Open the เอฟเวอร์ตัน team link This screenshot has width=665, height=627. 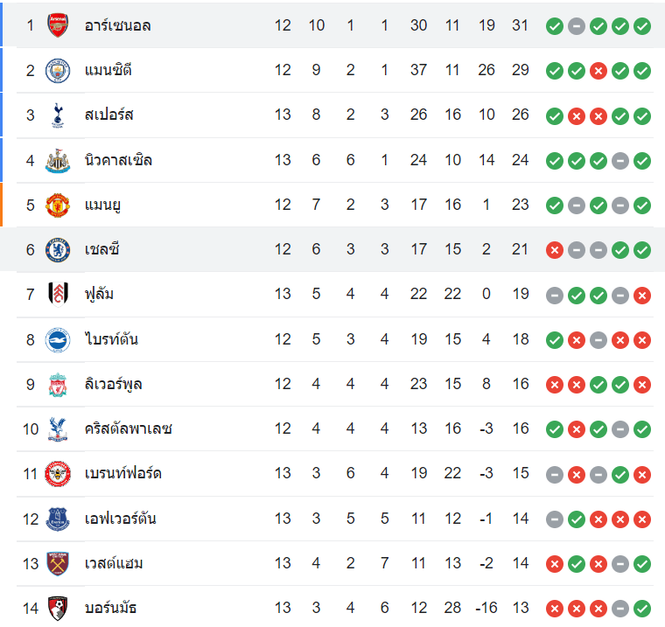click(x=121, y=519)
